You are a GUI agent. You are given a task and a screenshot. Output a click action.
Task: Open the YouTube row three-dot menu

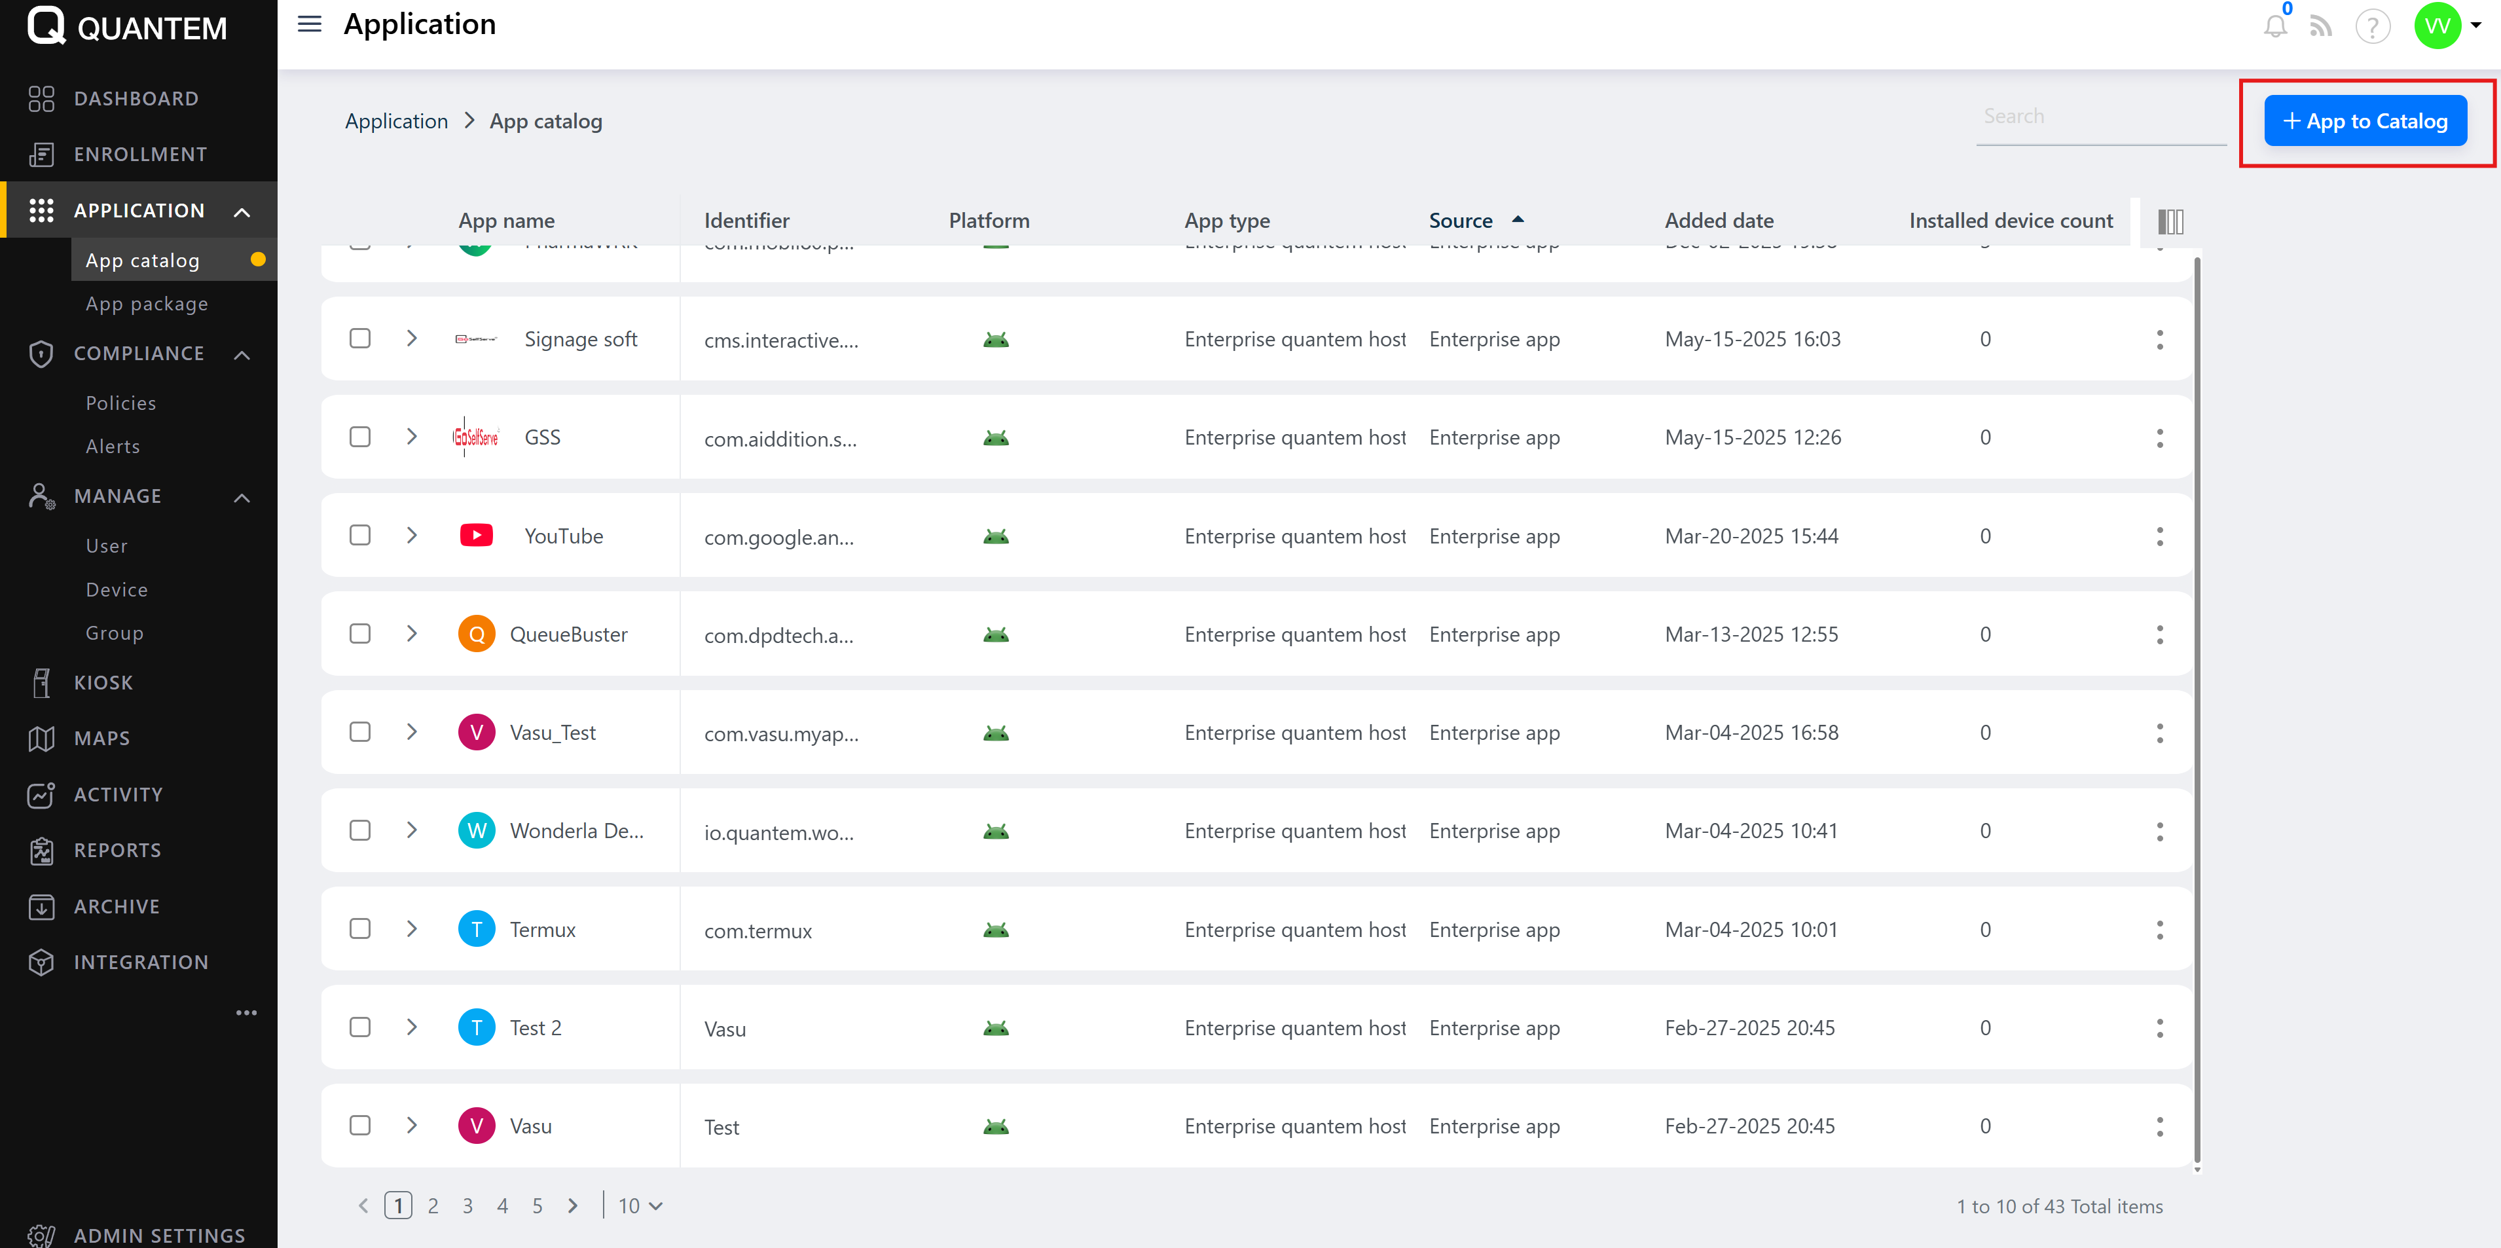tap(2159, 536)
